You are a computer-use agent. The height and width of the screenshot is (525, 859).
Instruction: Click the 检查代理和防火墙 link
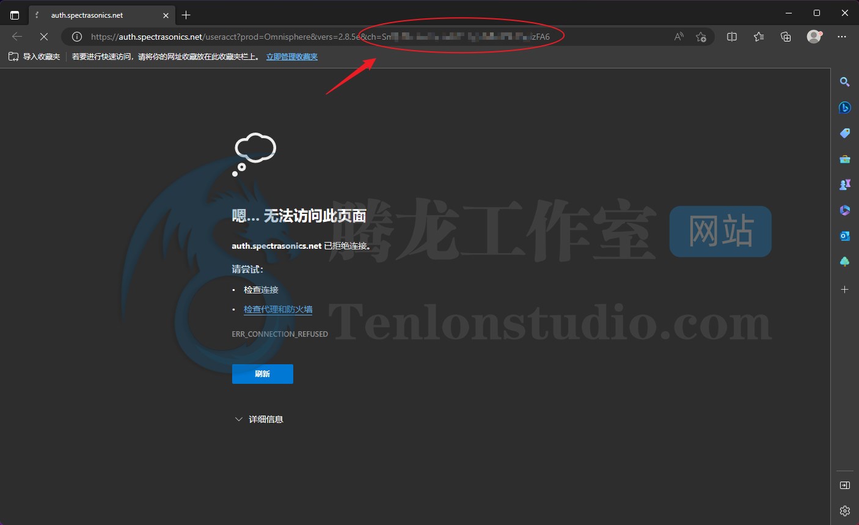[278, 309]
